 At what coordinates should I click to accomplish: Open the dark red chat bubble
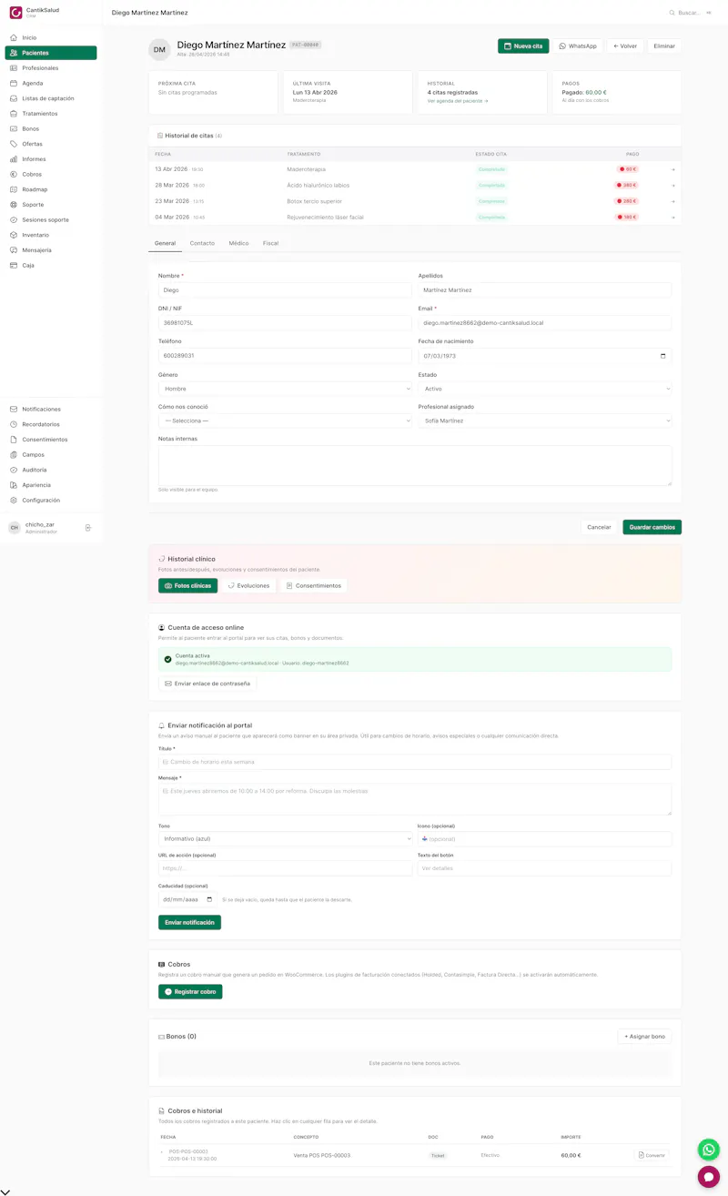(708, 1177)
